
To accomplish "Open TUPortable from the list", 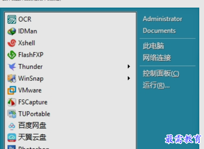I will [70, 114].
